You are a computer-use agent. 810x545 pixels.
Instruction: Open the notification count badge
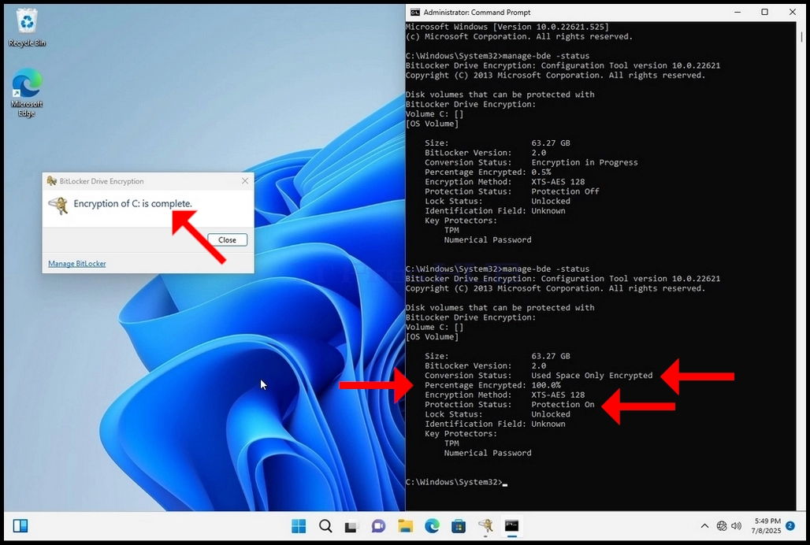(790, 525)
